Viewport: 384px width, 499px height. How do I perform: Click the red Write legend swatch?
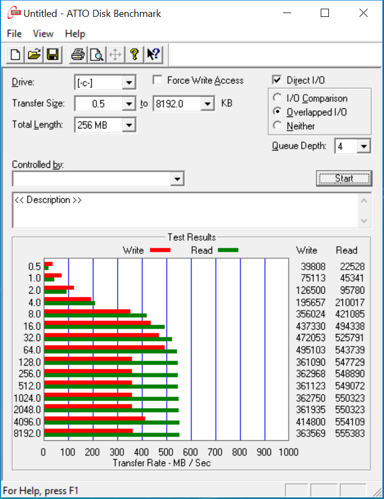point(160,250)
